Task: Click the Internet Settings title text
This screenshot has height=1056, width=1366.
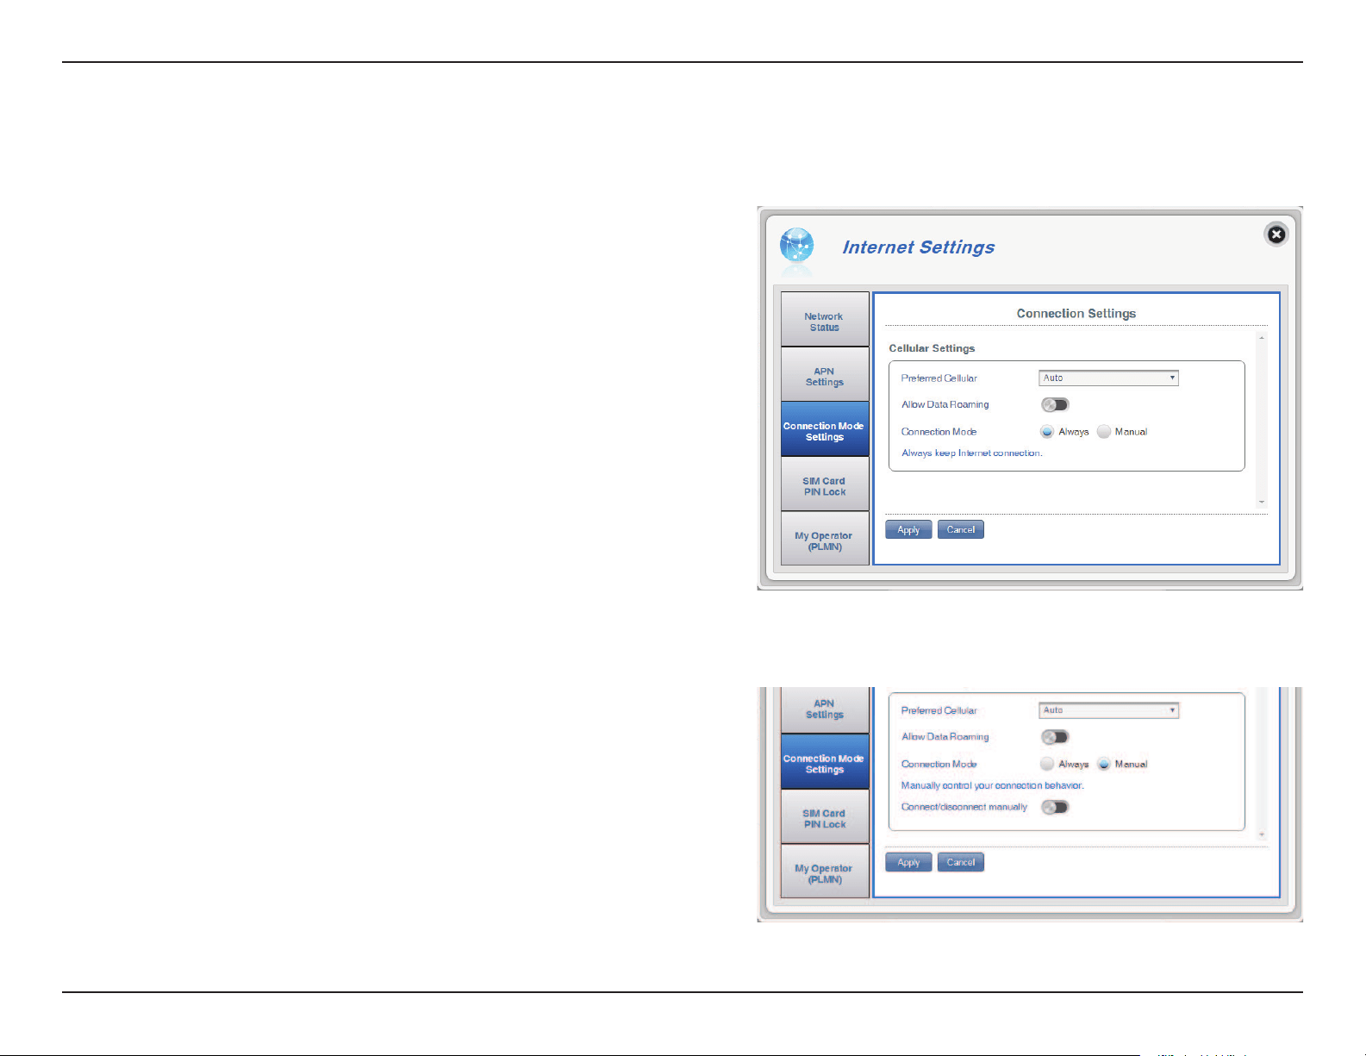Action: 919,247
